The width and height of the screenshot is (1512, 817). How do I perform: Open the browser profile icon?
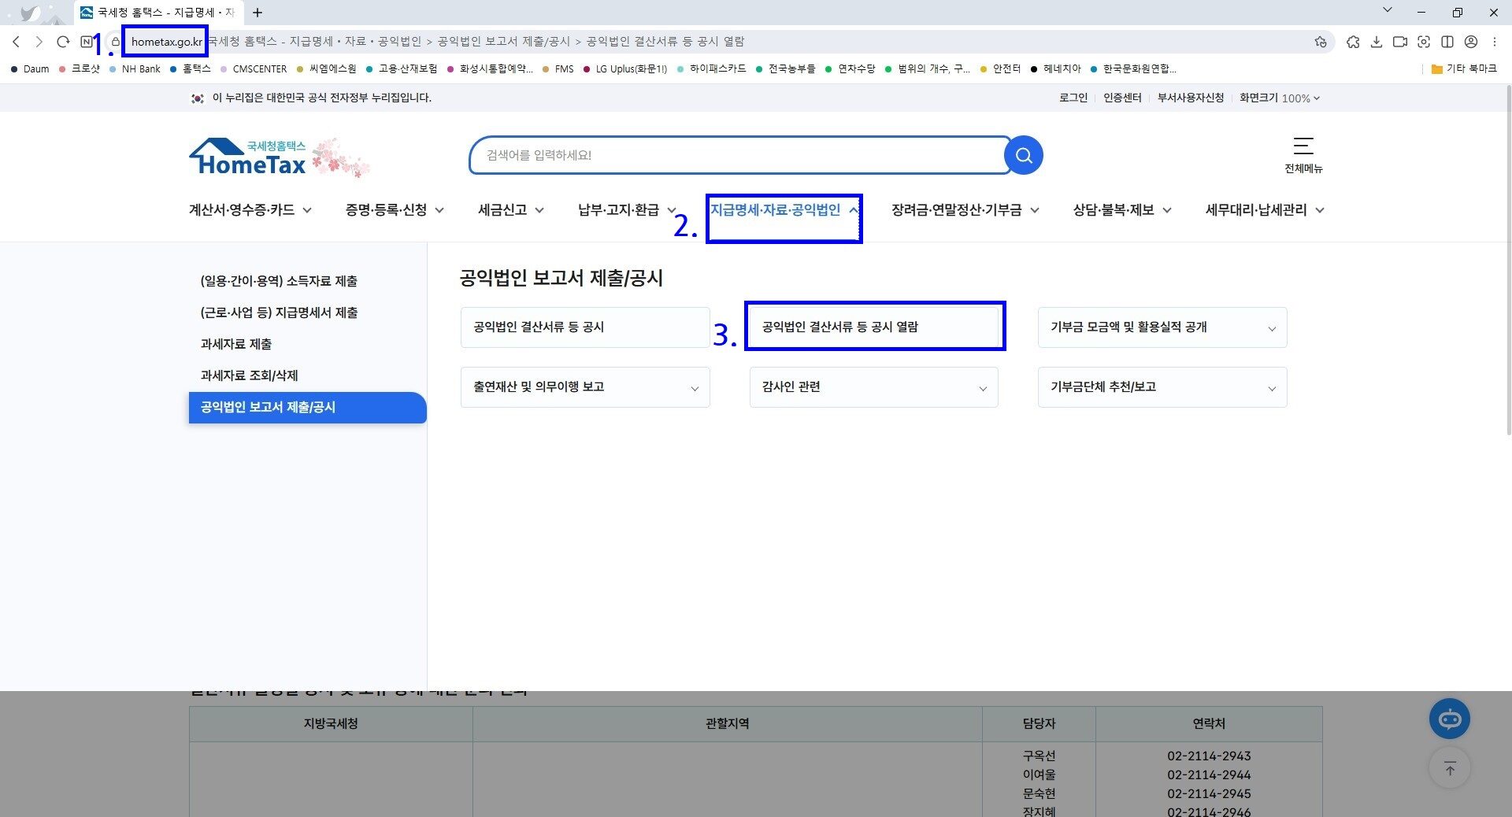(x=1471, y=42)
